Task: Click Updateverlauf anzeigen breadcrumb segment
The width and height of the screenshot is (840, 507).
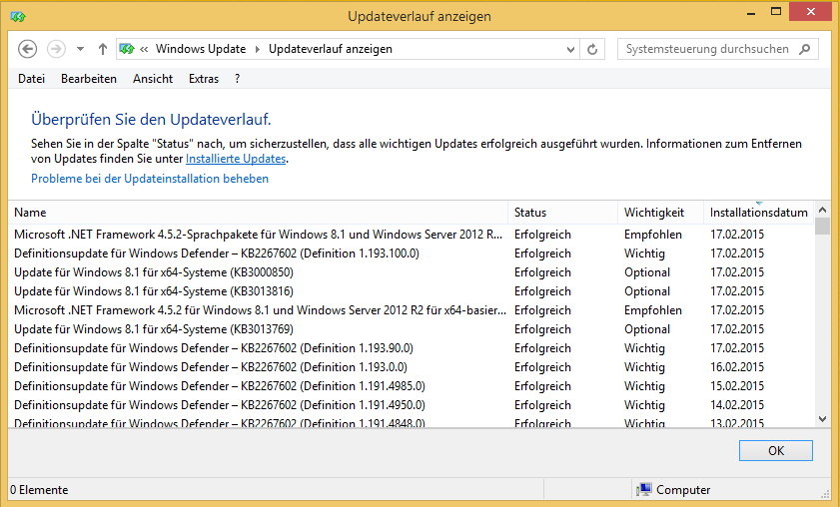Action: coord(331,49)
